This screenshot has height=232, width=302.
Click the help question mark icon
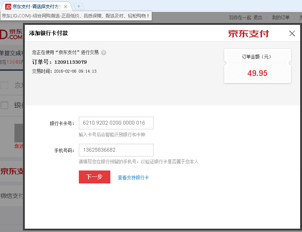104,53
